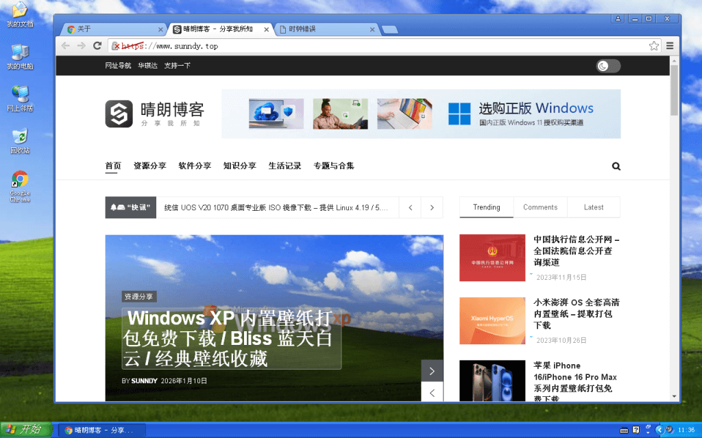The image size is (702, 438).
Task: Click the browser forward arrow
Action: point(82,46)
